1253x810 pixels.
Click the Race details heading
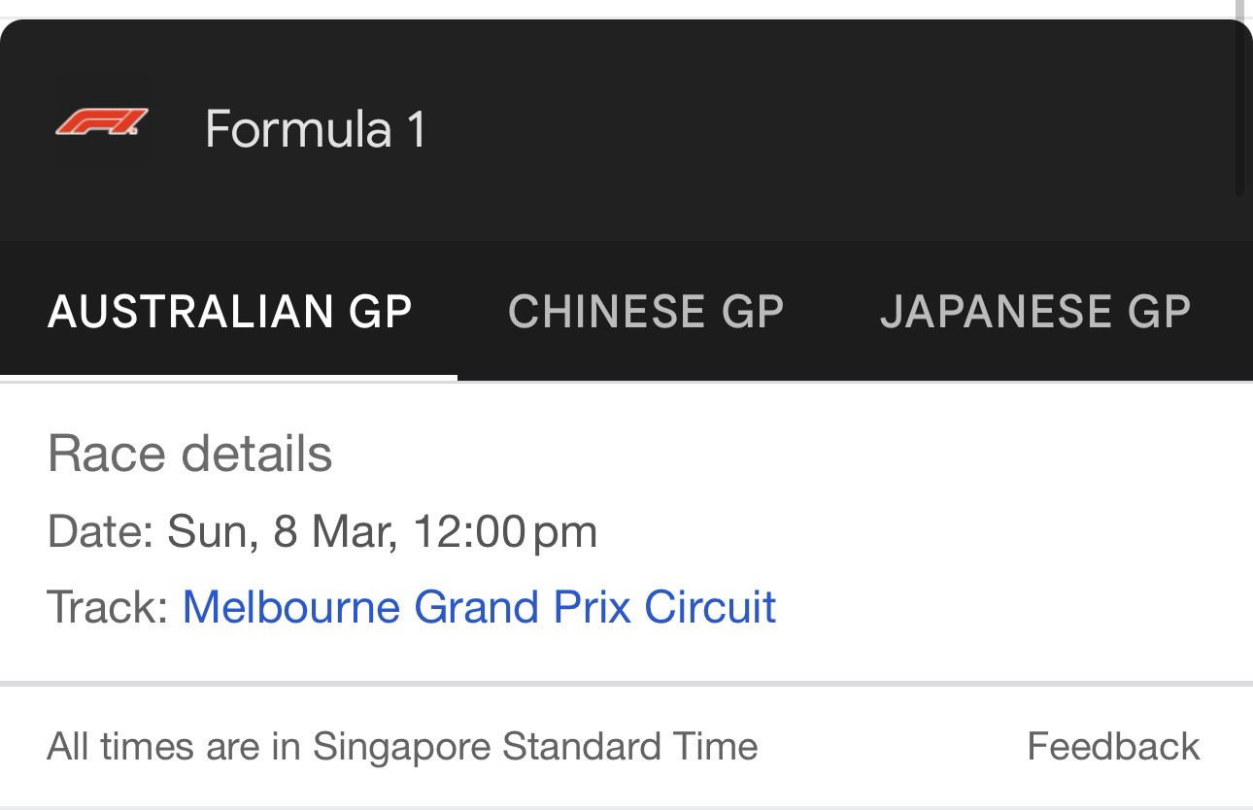click(x=189, y=454)
